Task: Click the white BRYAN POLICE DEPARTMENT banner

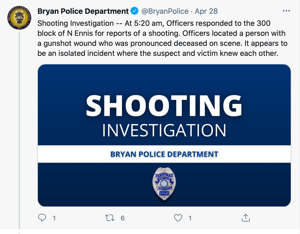Action: tap(164, 154)
